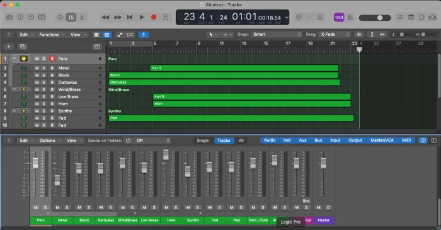The height and width of the screenshot is (230, 441).
Task: Open Mixer Options menu
Action: pyautogui.click(x=50, y=141)
